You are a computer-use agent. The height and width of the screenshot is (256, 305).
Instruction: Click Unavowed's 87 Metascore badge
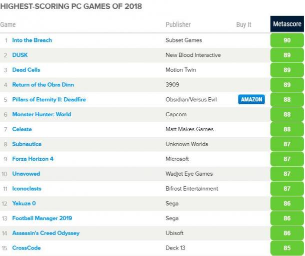287,174
